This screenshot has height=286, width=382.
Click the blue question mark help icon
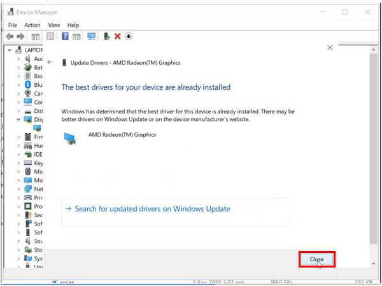tap(65, 36)
